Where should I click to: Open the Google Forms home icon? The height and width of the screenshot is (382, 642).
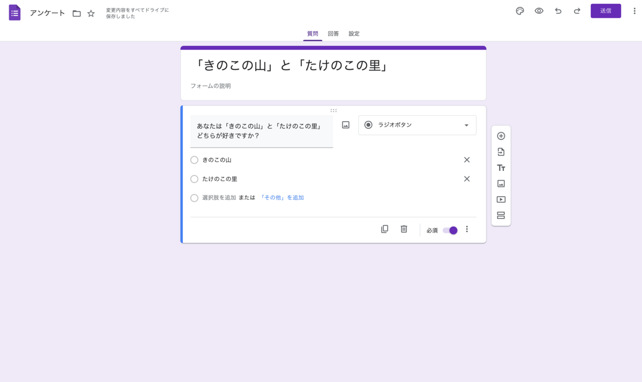pos(14,13)
